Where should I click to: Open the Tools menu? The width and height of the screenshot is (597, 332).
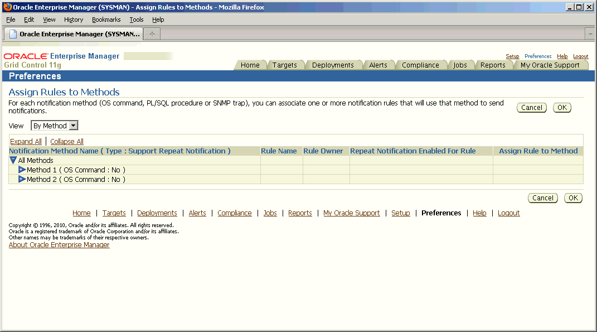coord(137,20)
